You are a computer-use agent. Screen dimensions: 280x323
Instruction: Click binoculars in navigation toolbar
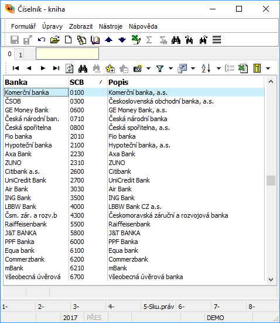coord(83,68)
